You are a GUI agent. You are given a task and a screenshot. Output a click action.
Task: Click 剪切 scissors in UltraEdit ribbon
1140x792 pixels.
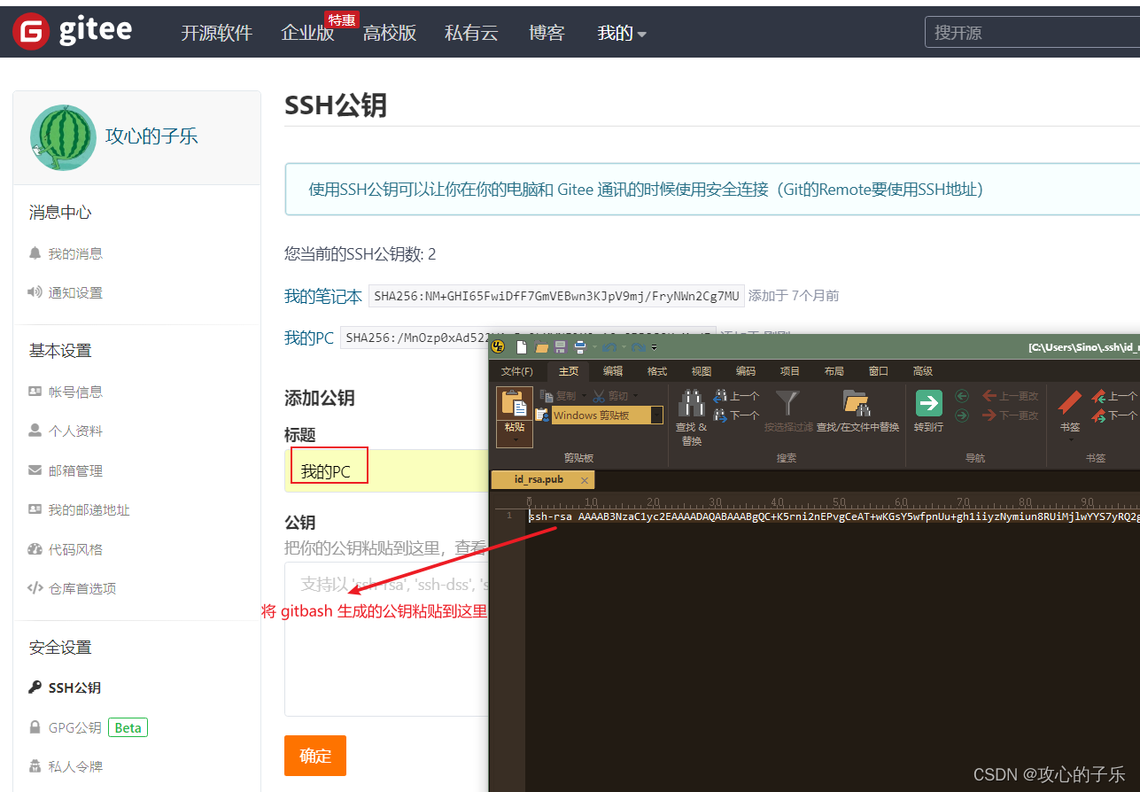[609, 396]
